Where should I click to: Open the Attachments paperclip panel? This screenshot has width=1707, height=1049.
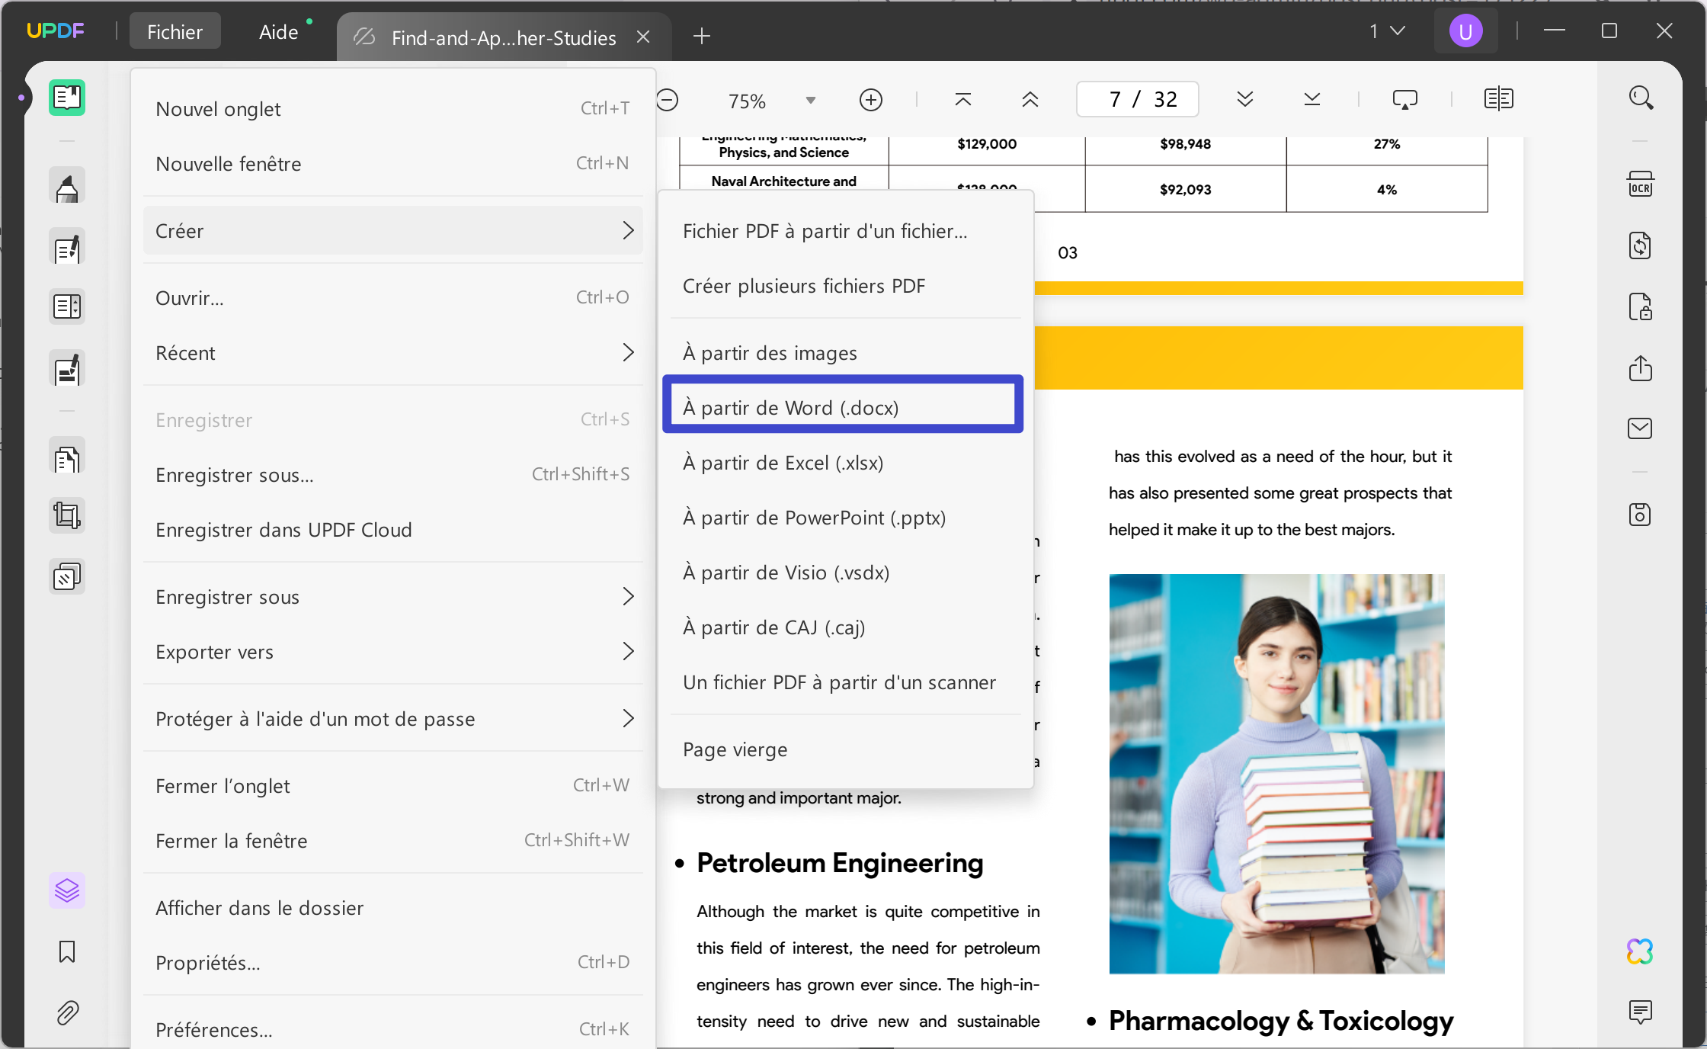[x=67, y=1012]
